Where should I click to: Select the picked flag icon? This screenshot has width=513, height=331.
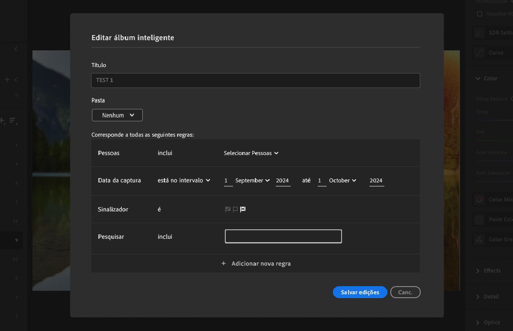pos(228,209)
